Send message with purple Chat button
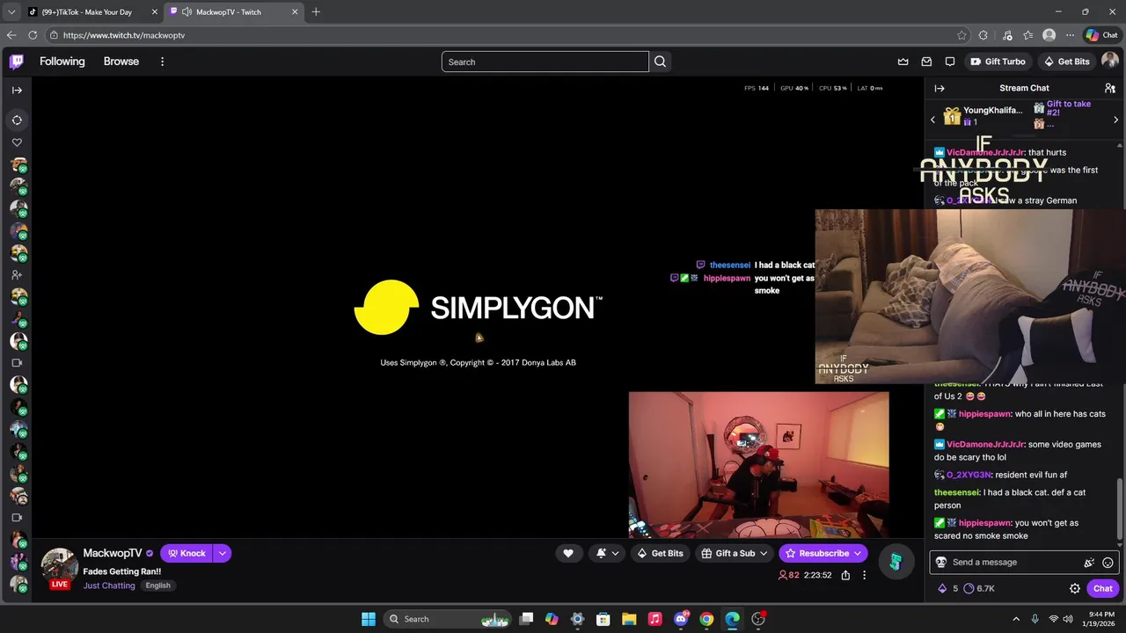This screenshot has width=1126, height=633. (x=1103, y=589)
